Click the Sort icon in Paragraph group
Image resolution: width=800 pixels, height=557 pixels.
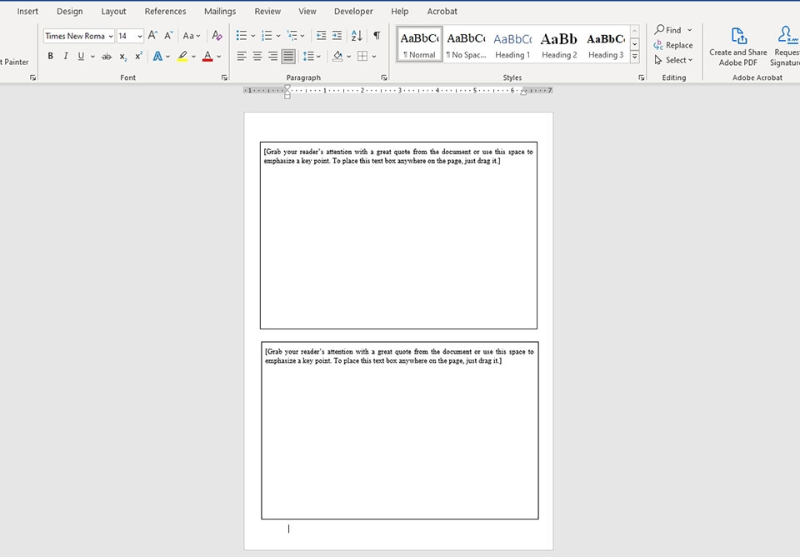tap(357, 36)
